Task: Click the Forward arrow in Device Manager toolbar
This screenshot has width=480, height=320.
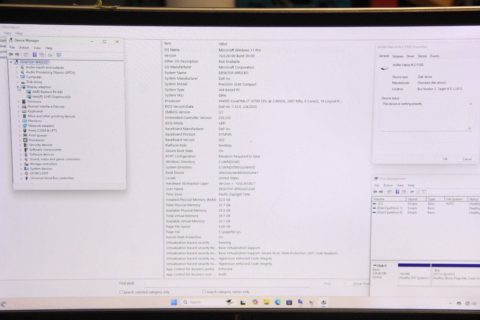Action: pyautogui.click(x=17, y=55)
